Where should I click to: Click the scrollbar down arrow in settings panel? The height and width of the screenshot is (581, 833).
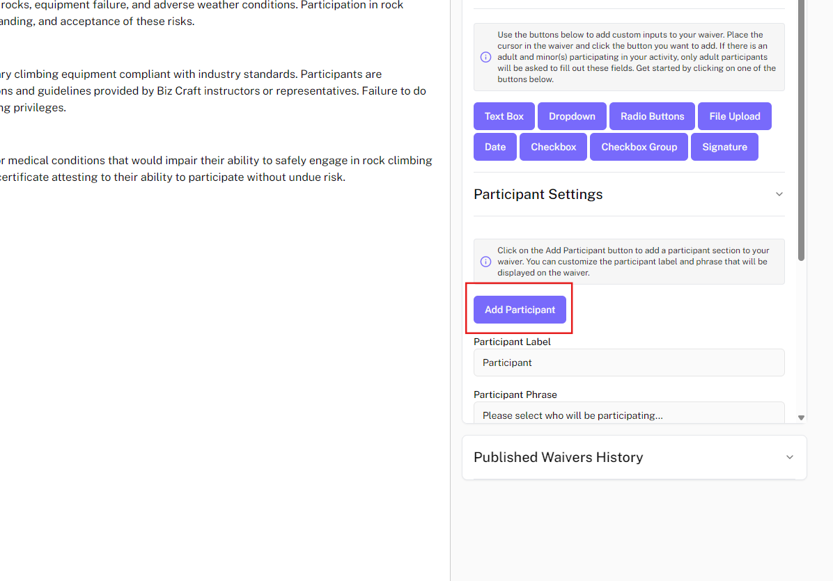point(801,417)
